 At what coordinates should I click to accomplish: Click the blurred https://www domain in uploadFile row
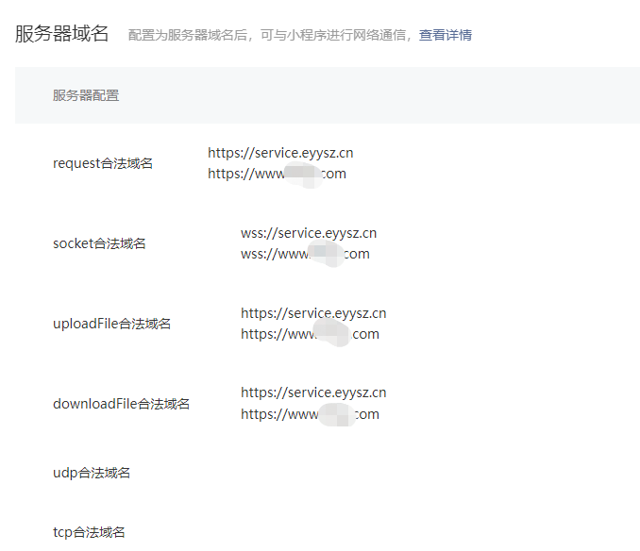310,334
